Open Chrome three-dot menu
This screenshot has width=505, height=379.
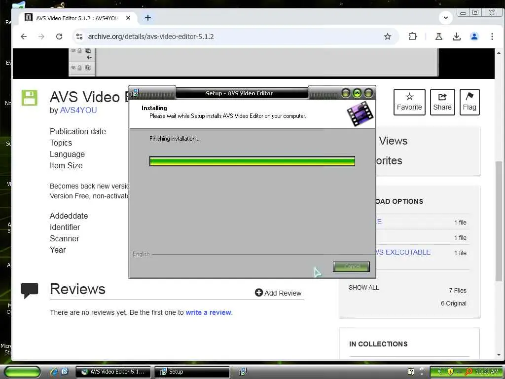click(x=492, y=37)
